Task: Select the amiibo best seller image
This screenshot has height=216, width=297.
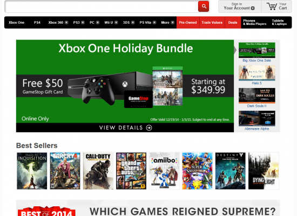Action: pyautogui.click(x=164, y=171)
